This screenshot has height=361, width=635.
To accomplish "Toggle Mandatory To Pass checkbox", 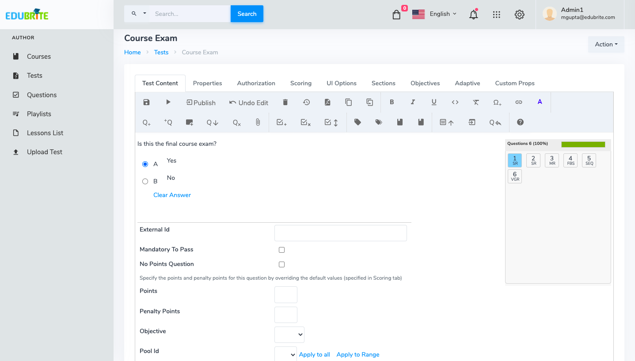I will (x=281, y=250).
